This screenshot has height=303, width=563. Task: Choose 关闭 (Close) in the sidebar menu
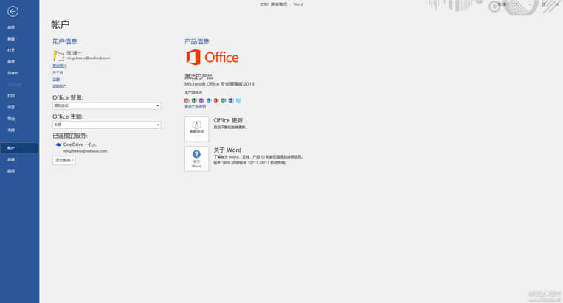(x=11, y=130)
